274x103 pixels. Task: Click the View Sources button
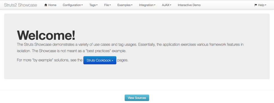pos(137,98)
